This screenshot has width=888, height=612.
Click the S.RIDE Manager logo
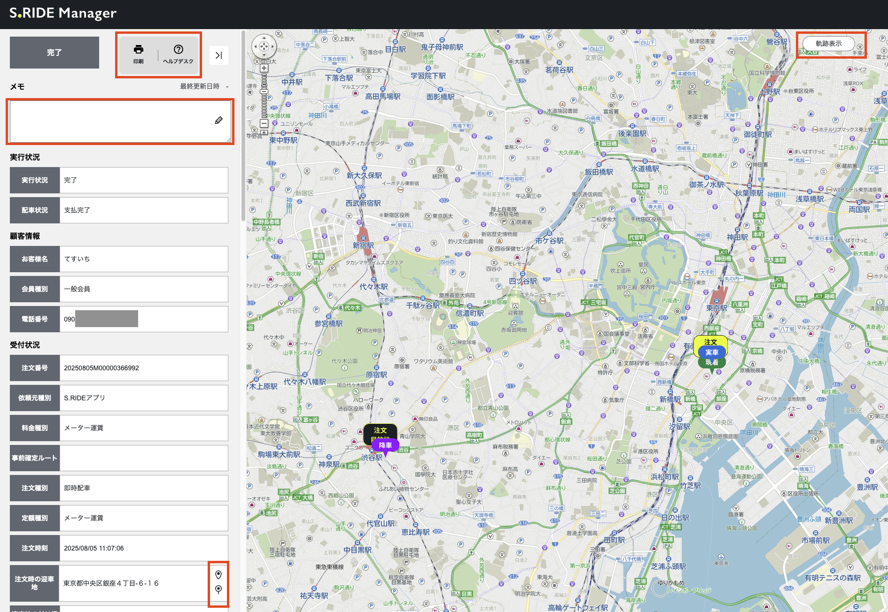point(63,13)
